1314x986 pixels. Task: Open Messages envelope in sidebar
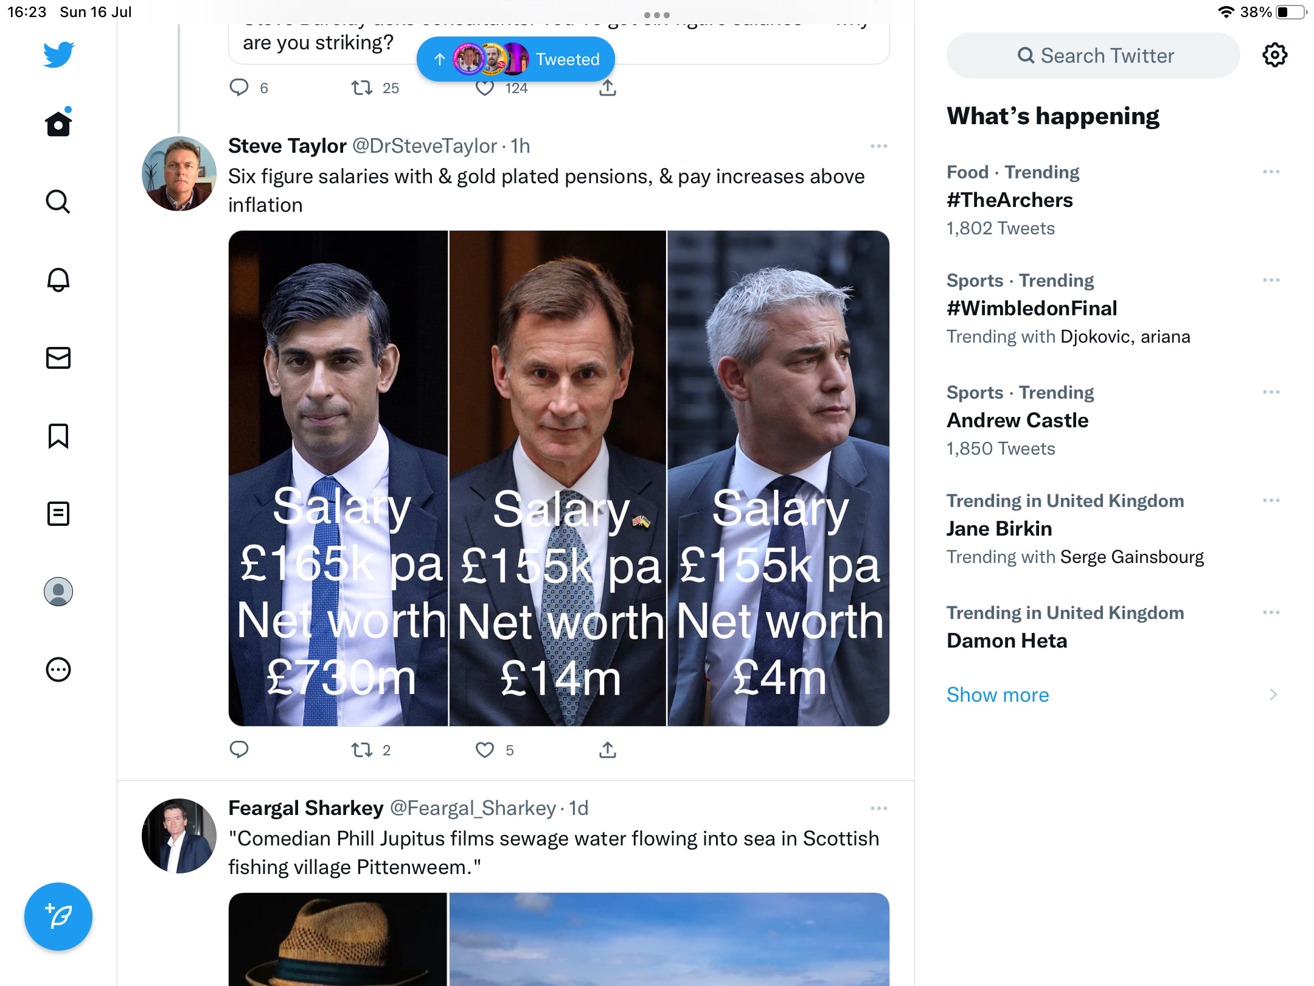(x=58, y=358)
